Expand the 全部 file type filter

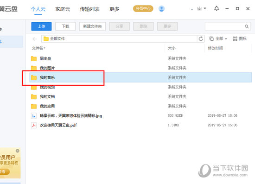coord(218,38)
